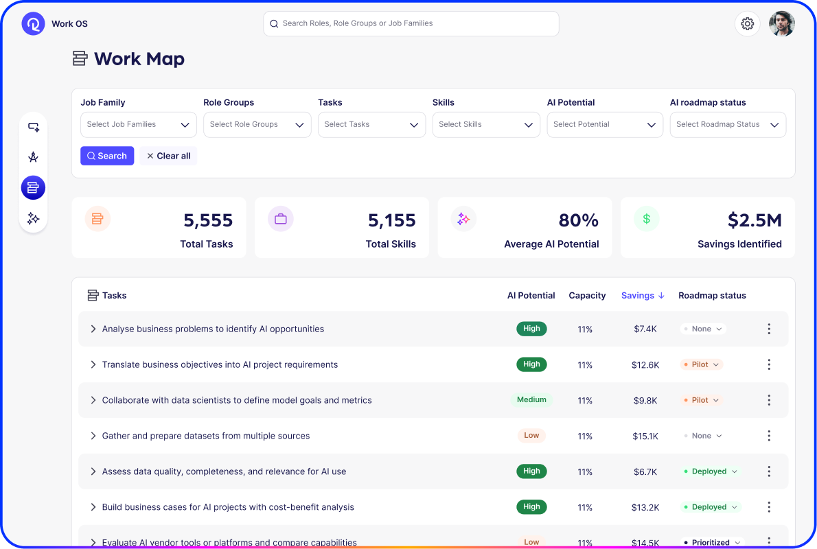The width and height of the screenshot is (817, 549).
Task: Open the Job Family dropdown
Action: (138, 125)
